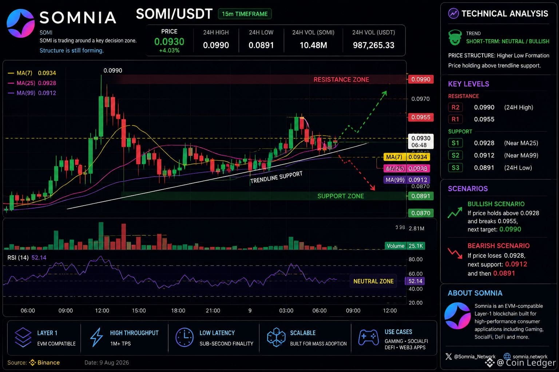Click the +4.03% price change value
The height and width of the screenshot is (372, 559).
pos(169,50)
